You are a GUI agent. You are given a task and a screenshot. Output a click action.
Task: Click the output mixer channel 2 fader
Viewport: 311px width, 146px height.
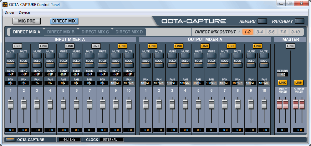(159, 105)
